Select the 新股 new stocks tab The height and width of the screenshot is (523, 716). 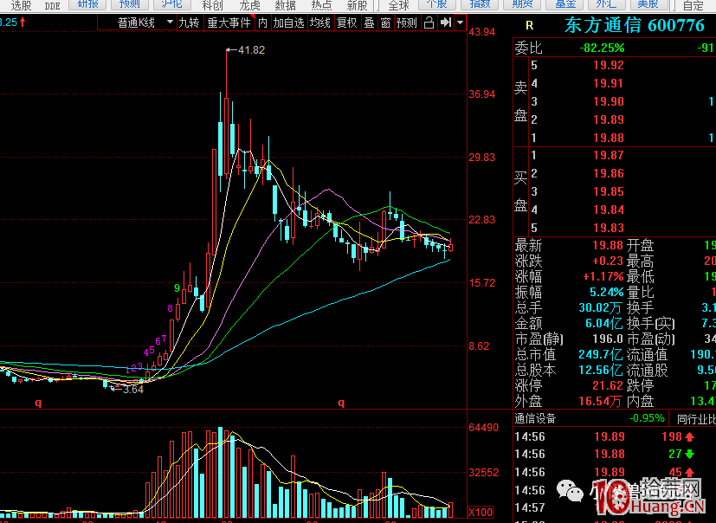point(357,5)
